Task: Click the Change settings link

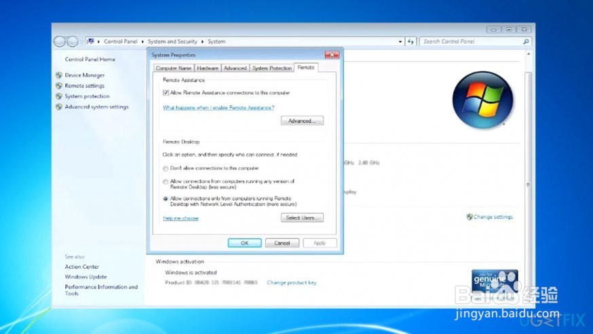Action: 493,217
